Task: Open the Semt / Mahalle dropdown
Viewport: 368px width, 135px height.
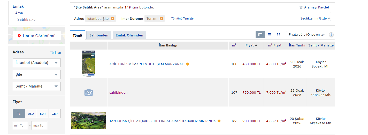Action: 36,86
